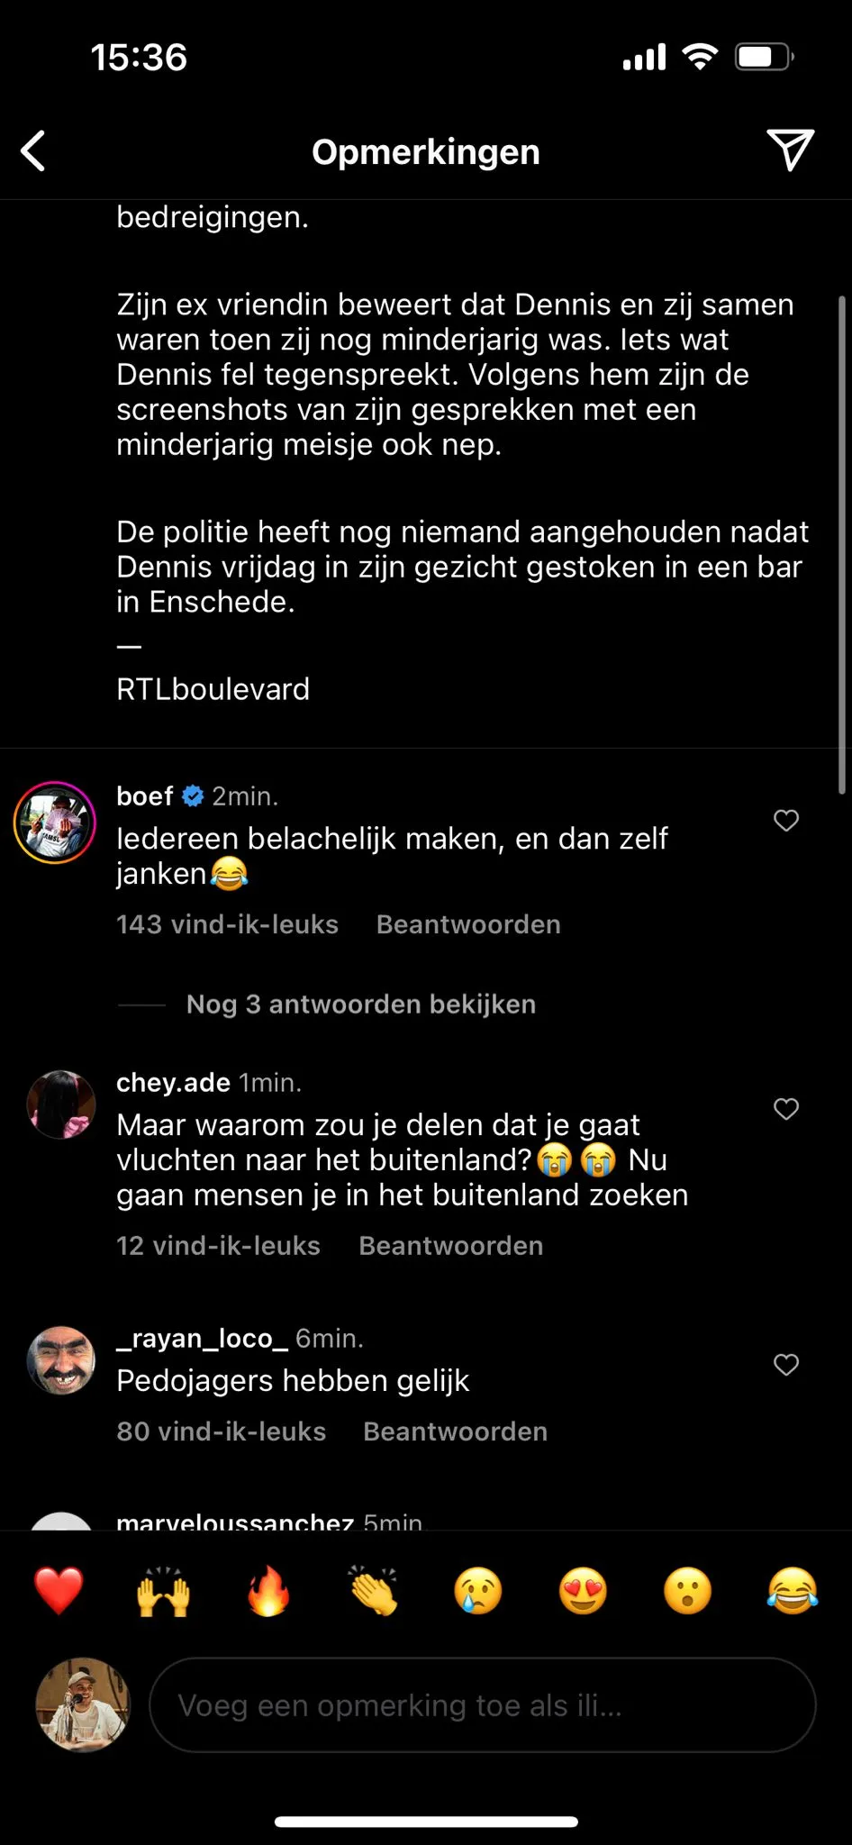Insert the crying face emoji

click(x=478, y=1591)
